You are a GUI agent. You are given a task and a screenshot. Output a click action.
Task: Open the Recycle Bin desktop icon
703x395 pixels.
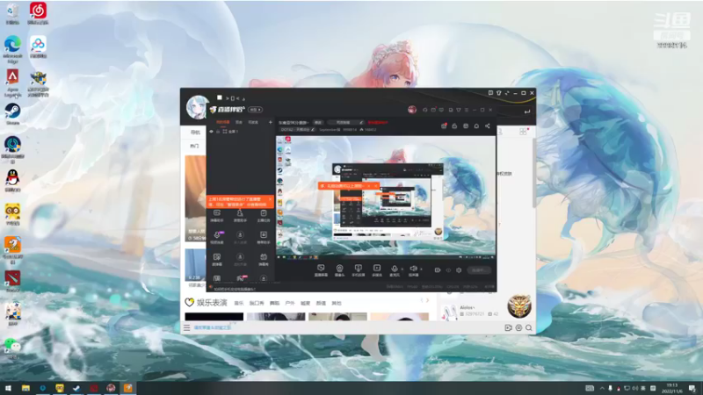(12, 12)
